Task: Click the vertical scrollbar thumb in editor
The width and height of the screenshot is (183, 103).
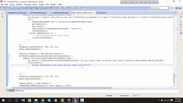Action: [x=174, y=78]
